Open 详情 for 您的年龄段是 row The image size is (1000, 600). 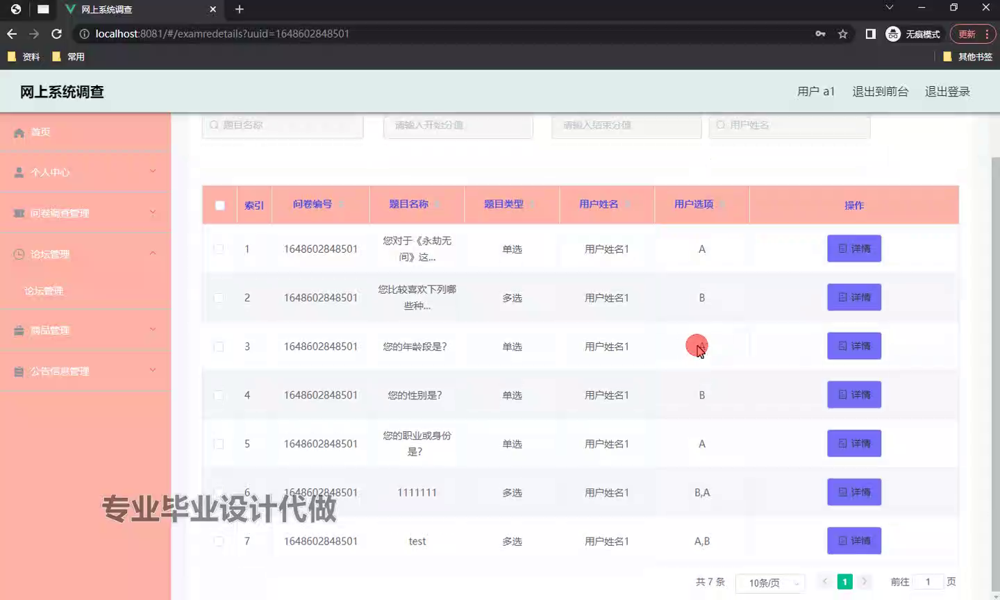tap(854, 346)
